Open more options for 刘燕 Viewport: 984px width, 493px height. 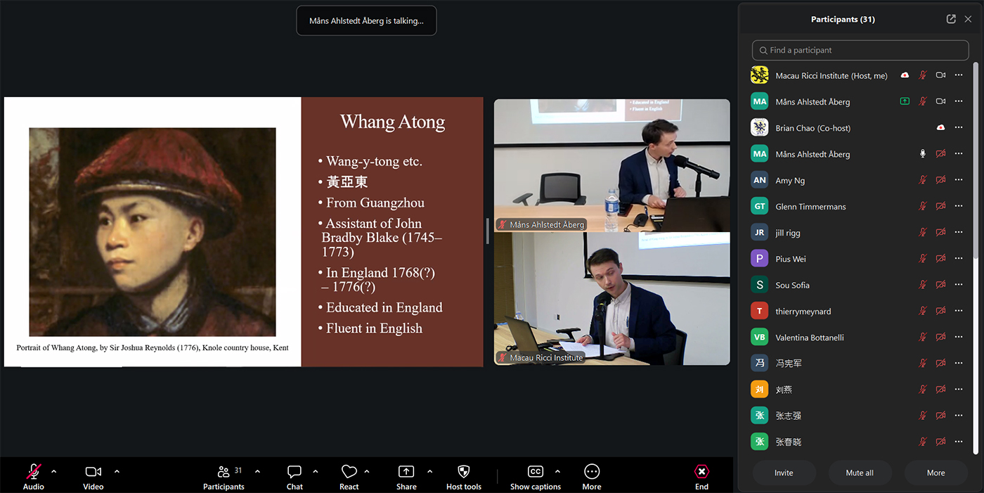(x=959, y=390)
